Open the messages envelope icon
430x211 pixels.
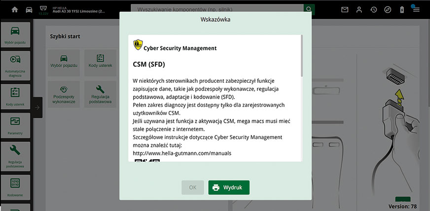coord(345,9)
